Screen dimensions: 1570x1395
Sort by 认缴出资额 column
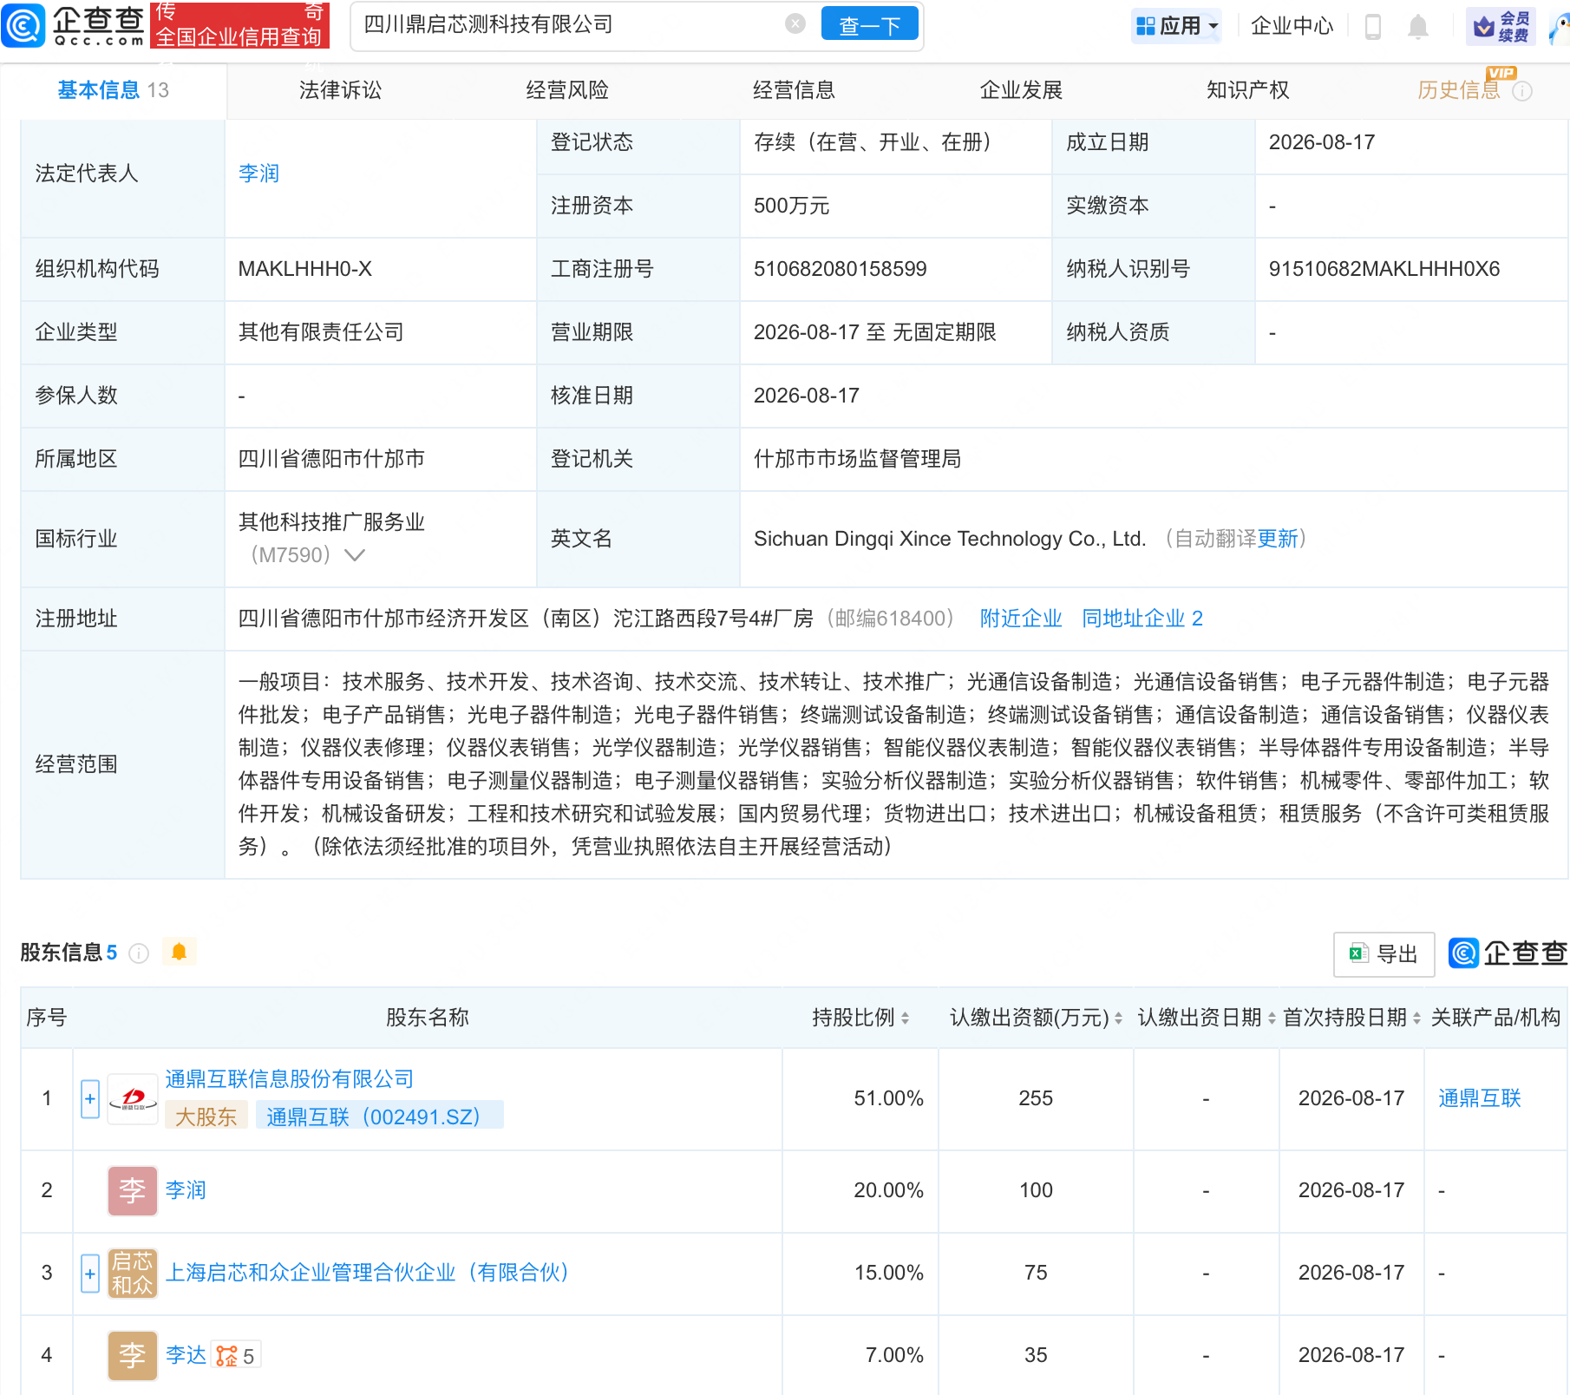click(1118, 1018)
